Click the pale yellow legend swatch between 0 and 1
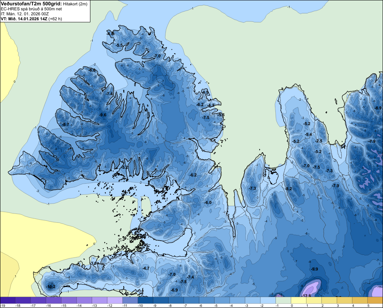Viewport: 383px width, 308px height. pos(299,300)
